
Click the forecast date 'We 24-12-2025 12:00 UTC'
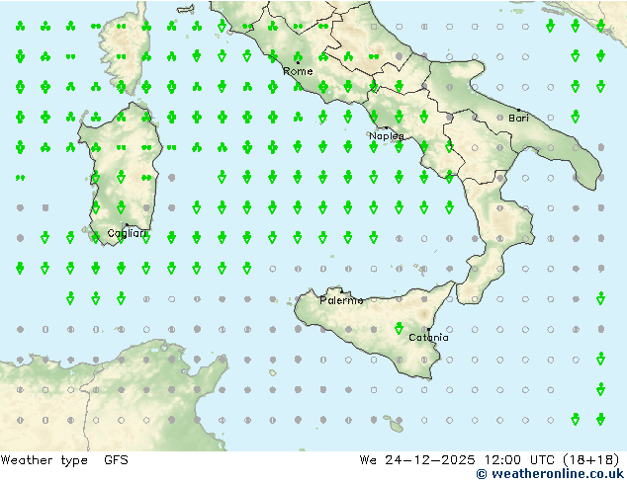pos(457,460)
